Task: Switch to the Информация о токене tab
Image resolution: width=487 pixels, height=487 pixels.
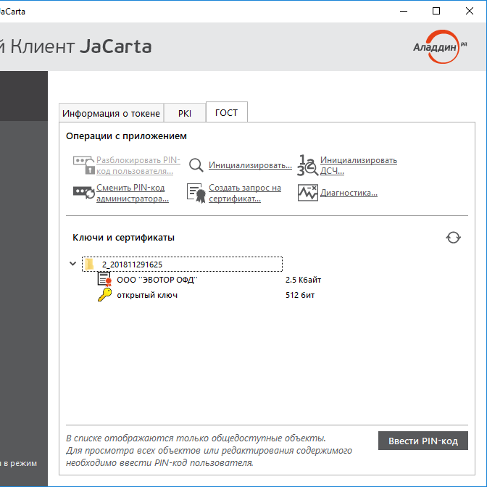Action: coord(111,113)
